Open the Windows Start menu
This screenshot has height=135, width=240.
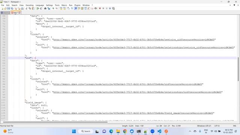tap(74, 131)
